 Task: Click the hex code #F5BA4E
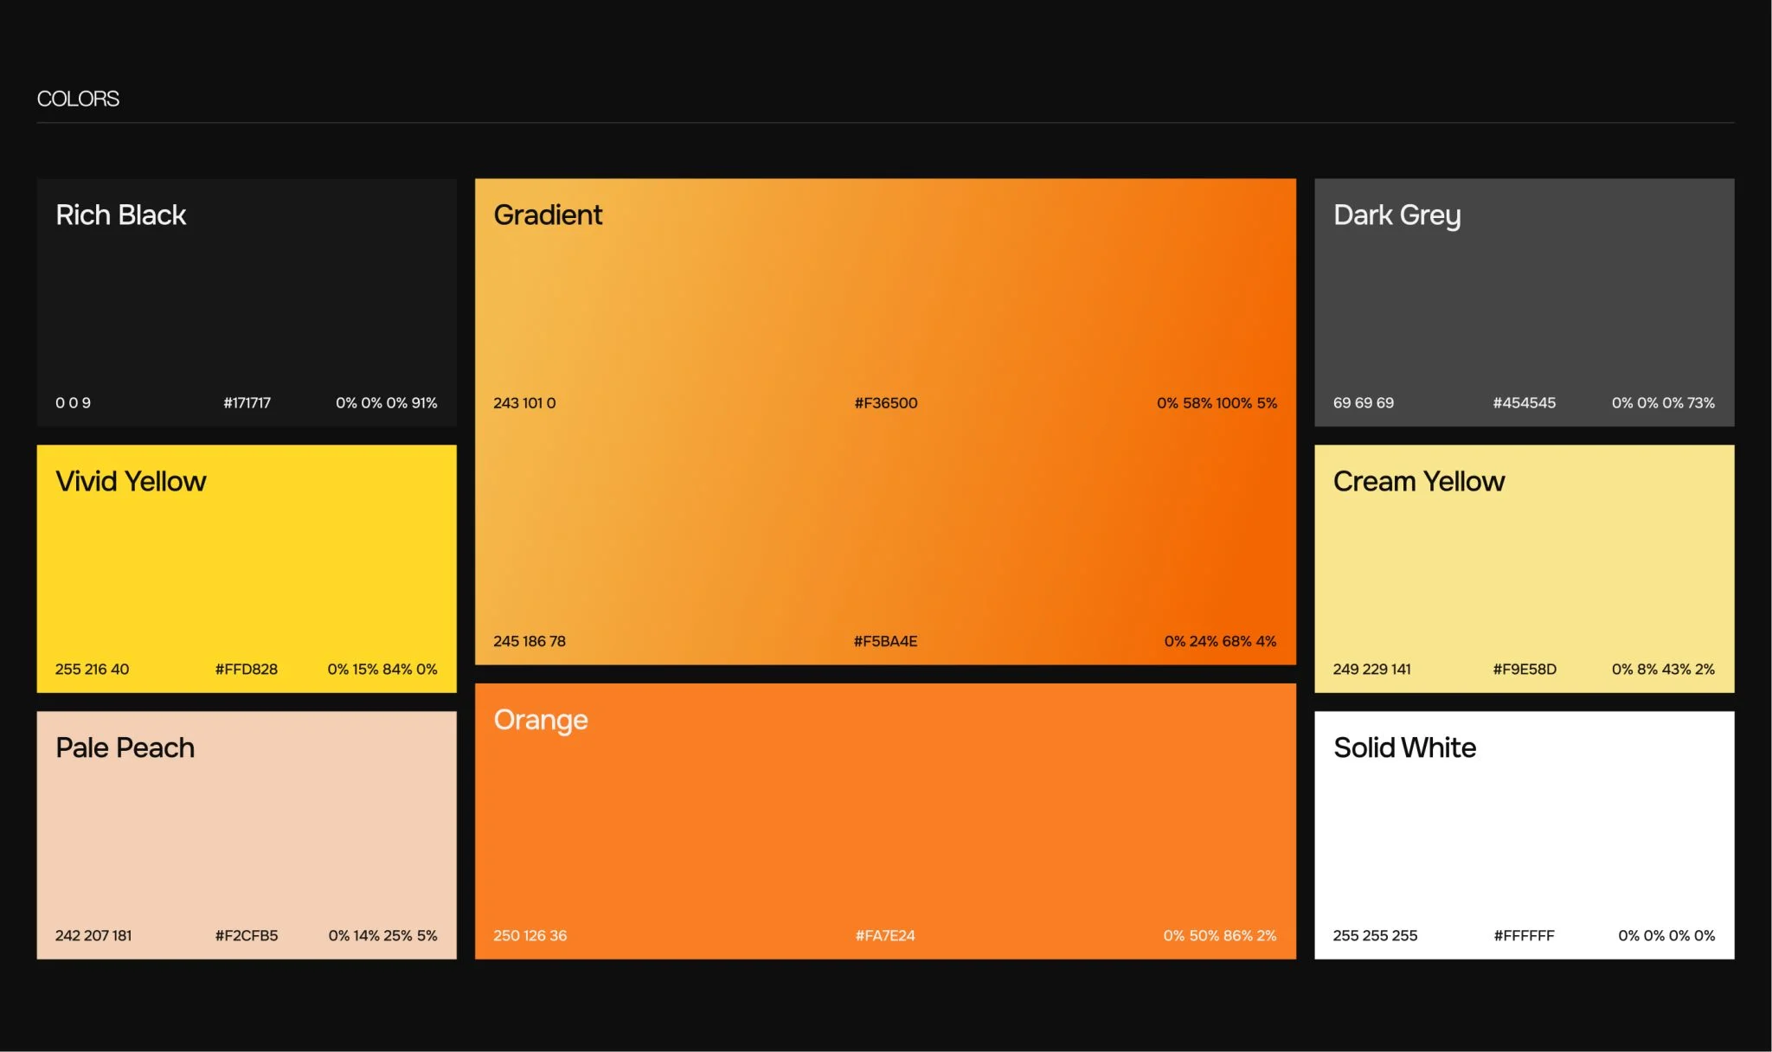click(x=885, y=641)
